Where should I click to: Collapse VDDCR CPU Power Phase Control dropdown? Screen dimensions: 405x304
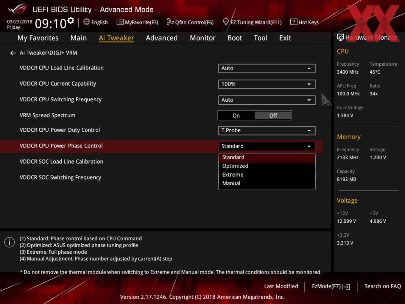[267, 146]
